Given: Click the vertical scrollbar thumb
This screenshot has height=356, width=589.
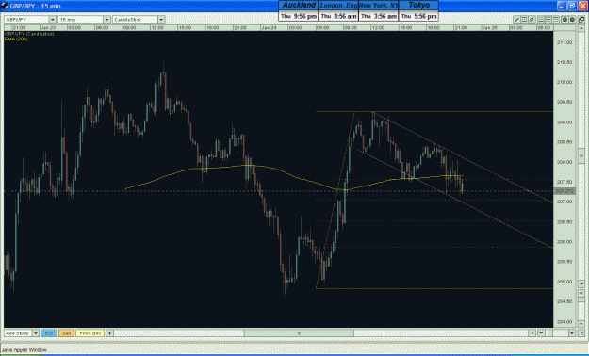Looking at the screenshot, I should point(581,156).
